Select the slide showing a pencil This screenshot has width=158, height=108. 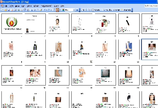click(x=129, y=24)
